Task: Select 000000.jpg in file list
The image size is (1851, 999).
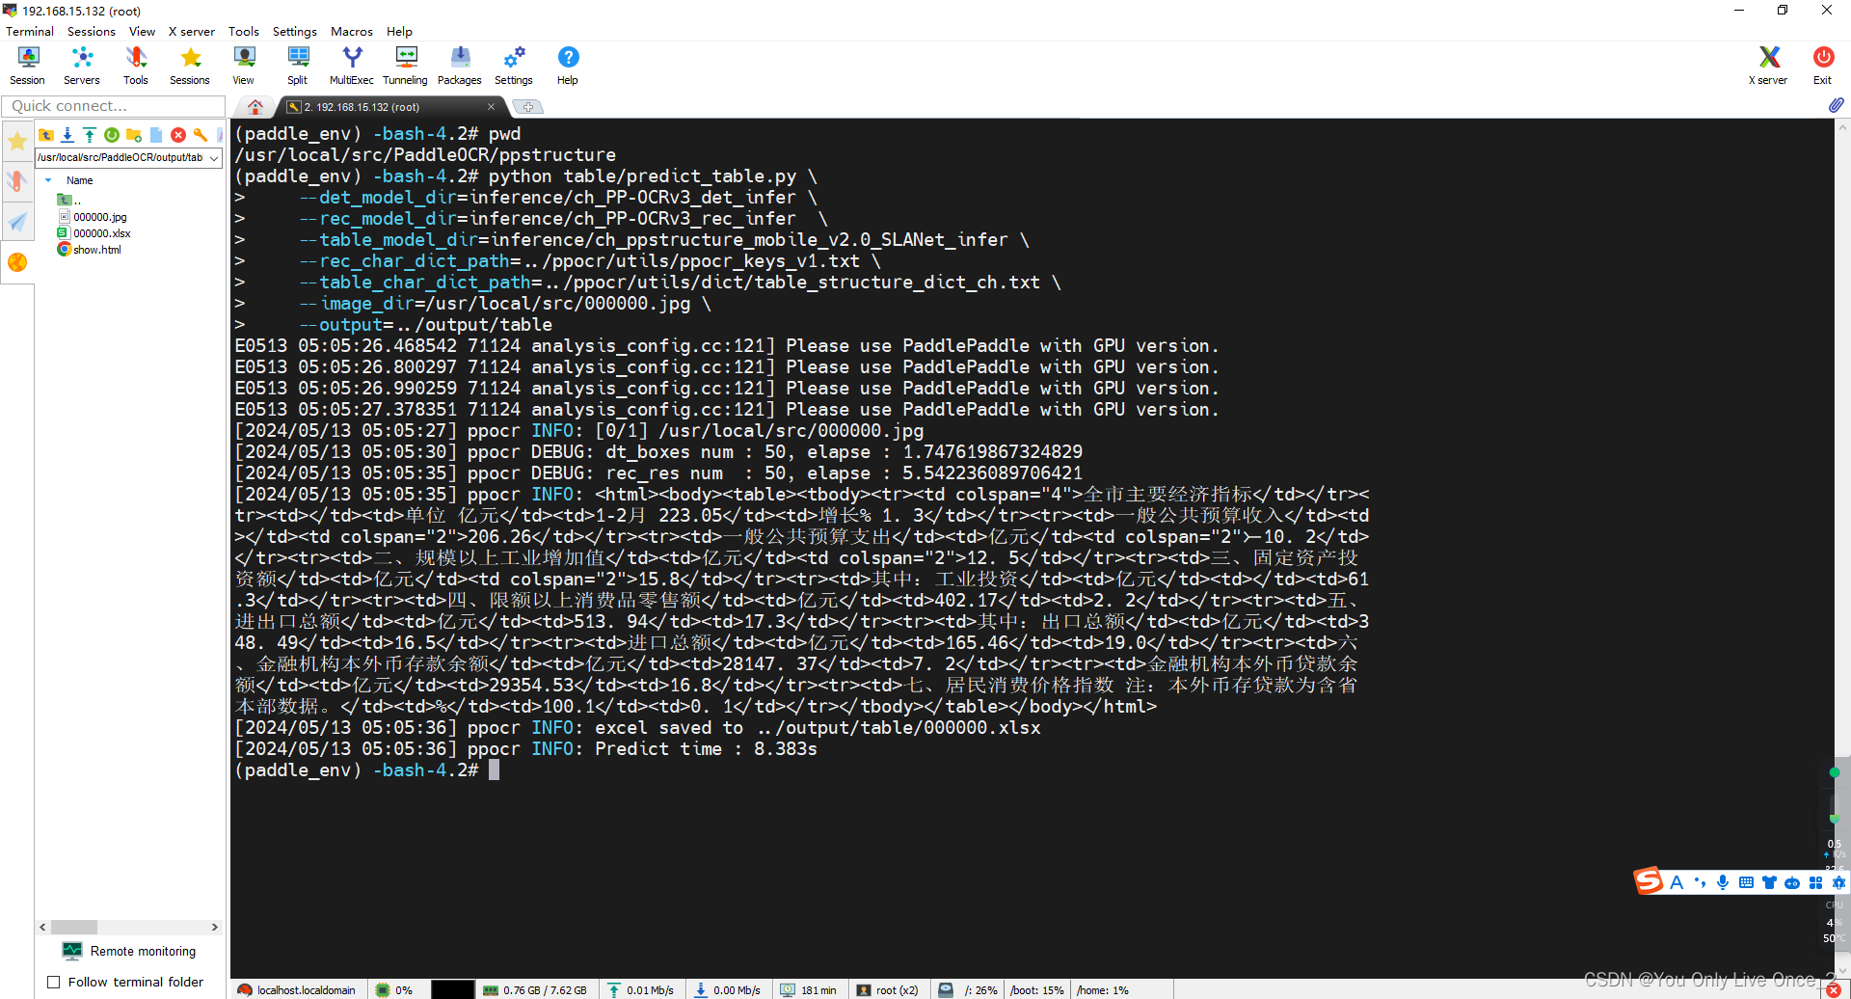Action: 94,217
